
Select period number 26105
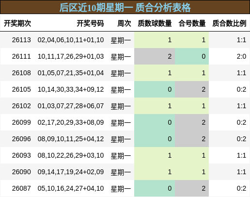coord(21,89)
